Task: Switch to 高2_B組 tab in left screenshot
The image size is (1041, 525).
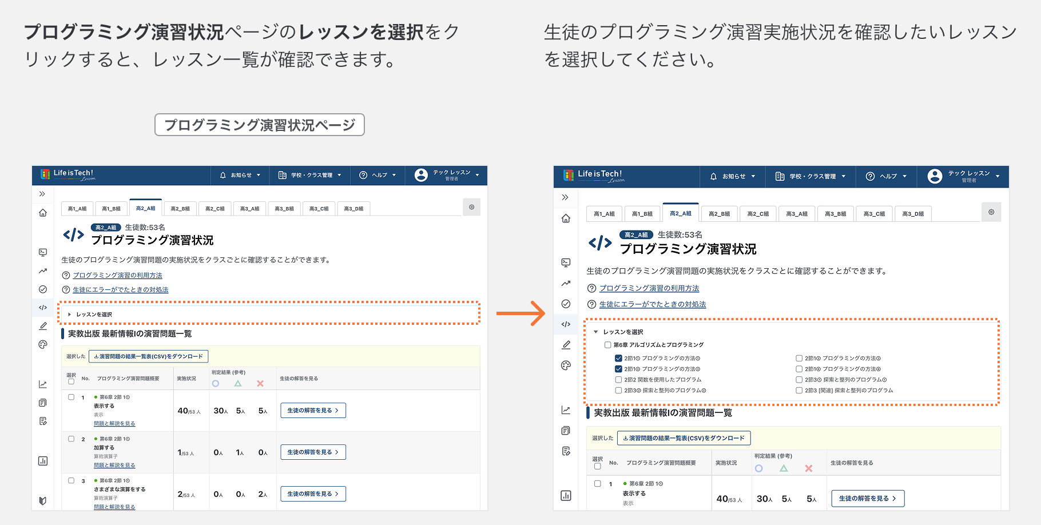Action: [180, 209]
